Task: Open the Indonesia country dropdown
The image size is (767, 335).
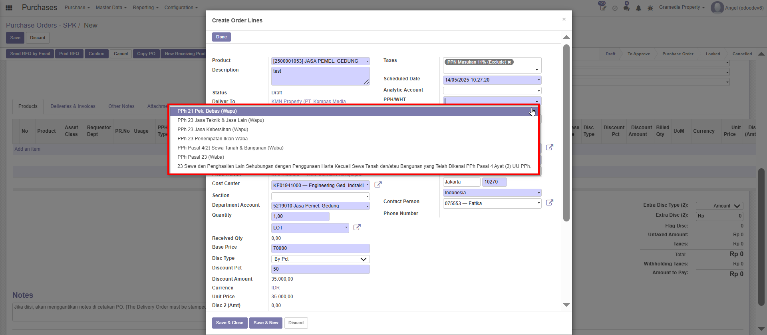Action: pyautogui.click(x=492, y=193)
